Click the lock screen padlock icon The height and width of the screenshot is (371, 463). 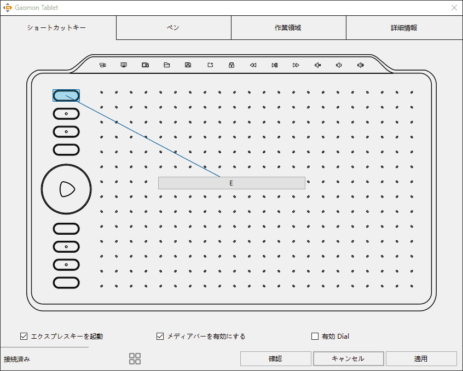tap(231, 65)
